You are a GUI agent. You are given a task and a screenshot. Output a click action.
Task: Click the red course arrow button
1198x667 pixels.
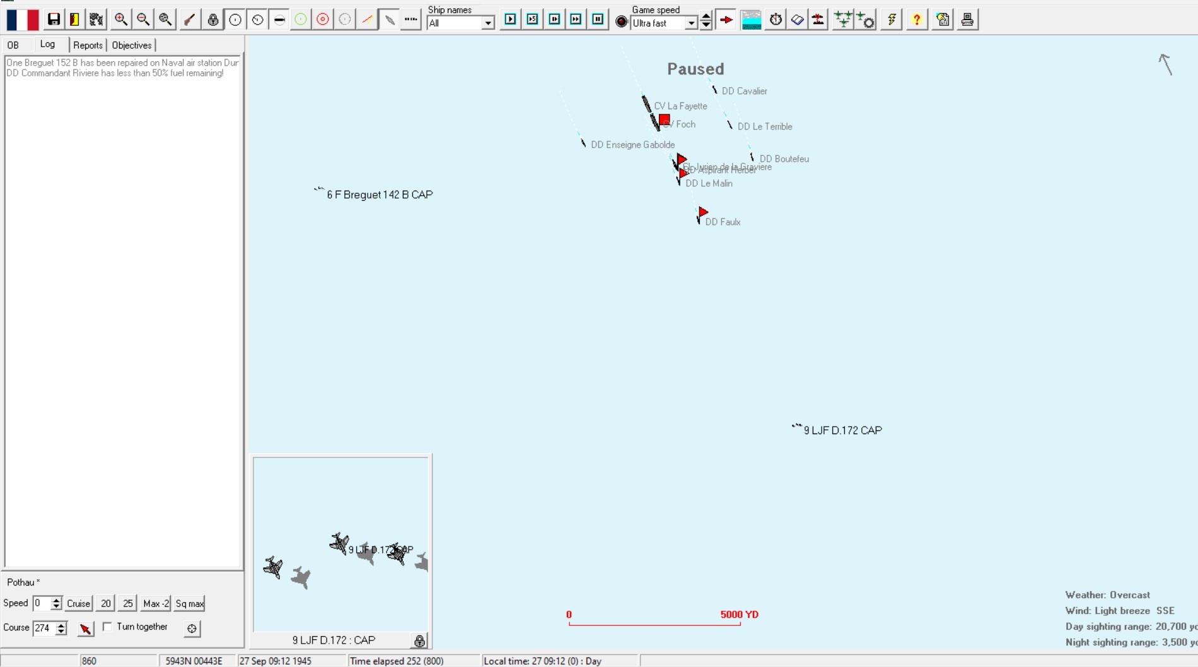(x=85, y=629)
